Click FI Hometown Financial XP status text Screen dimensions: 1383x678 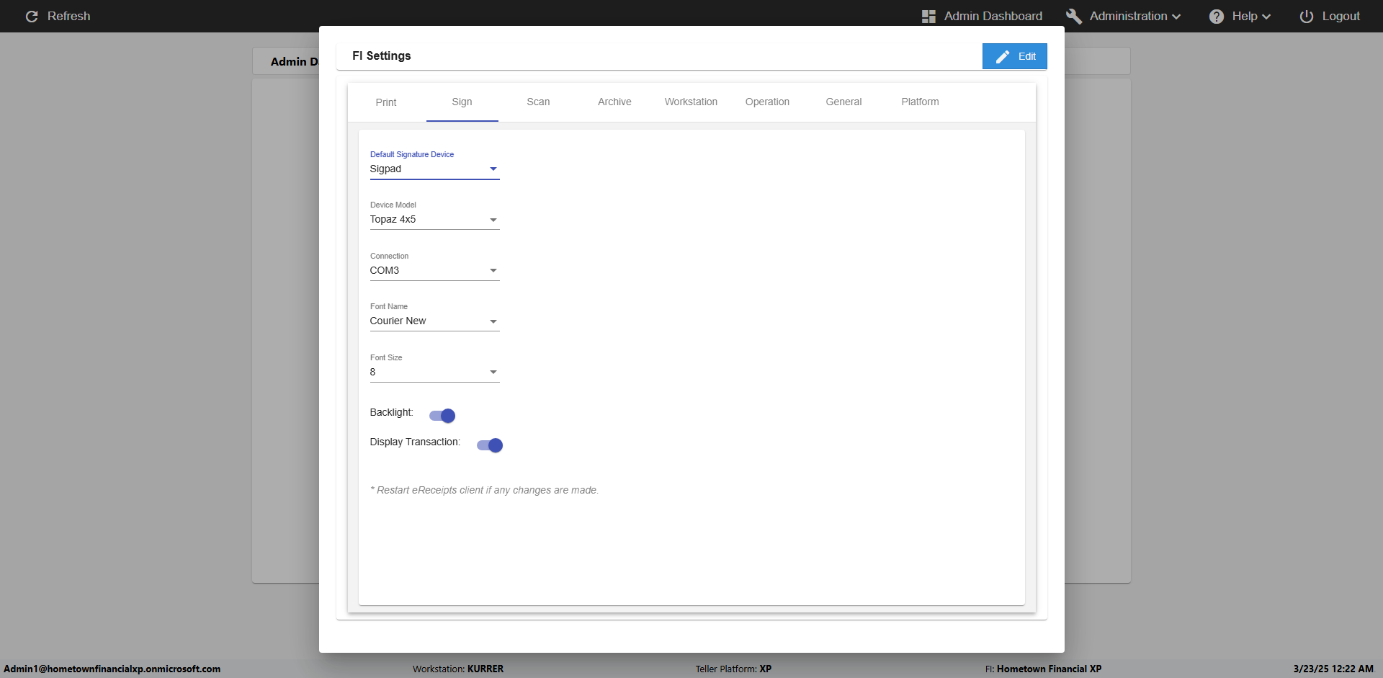[1043, 669]
